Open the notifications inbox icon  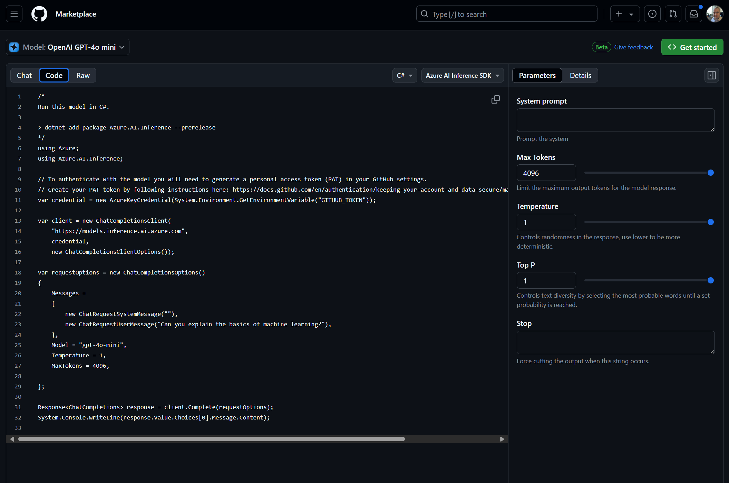coord(693,14)
